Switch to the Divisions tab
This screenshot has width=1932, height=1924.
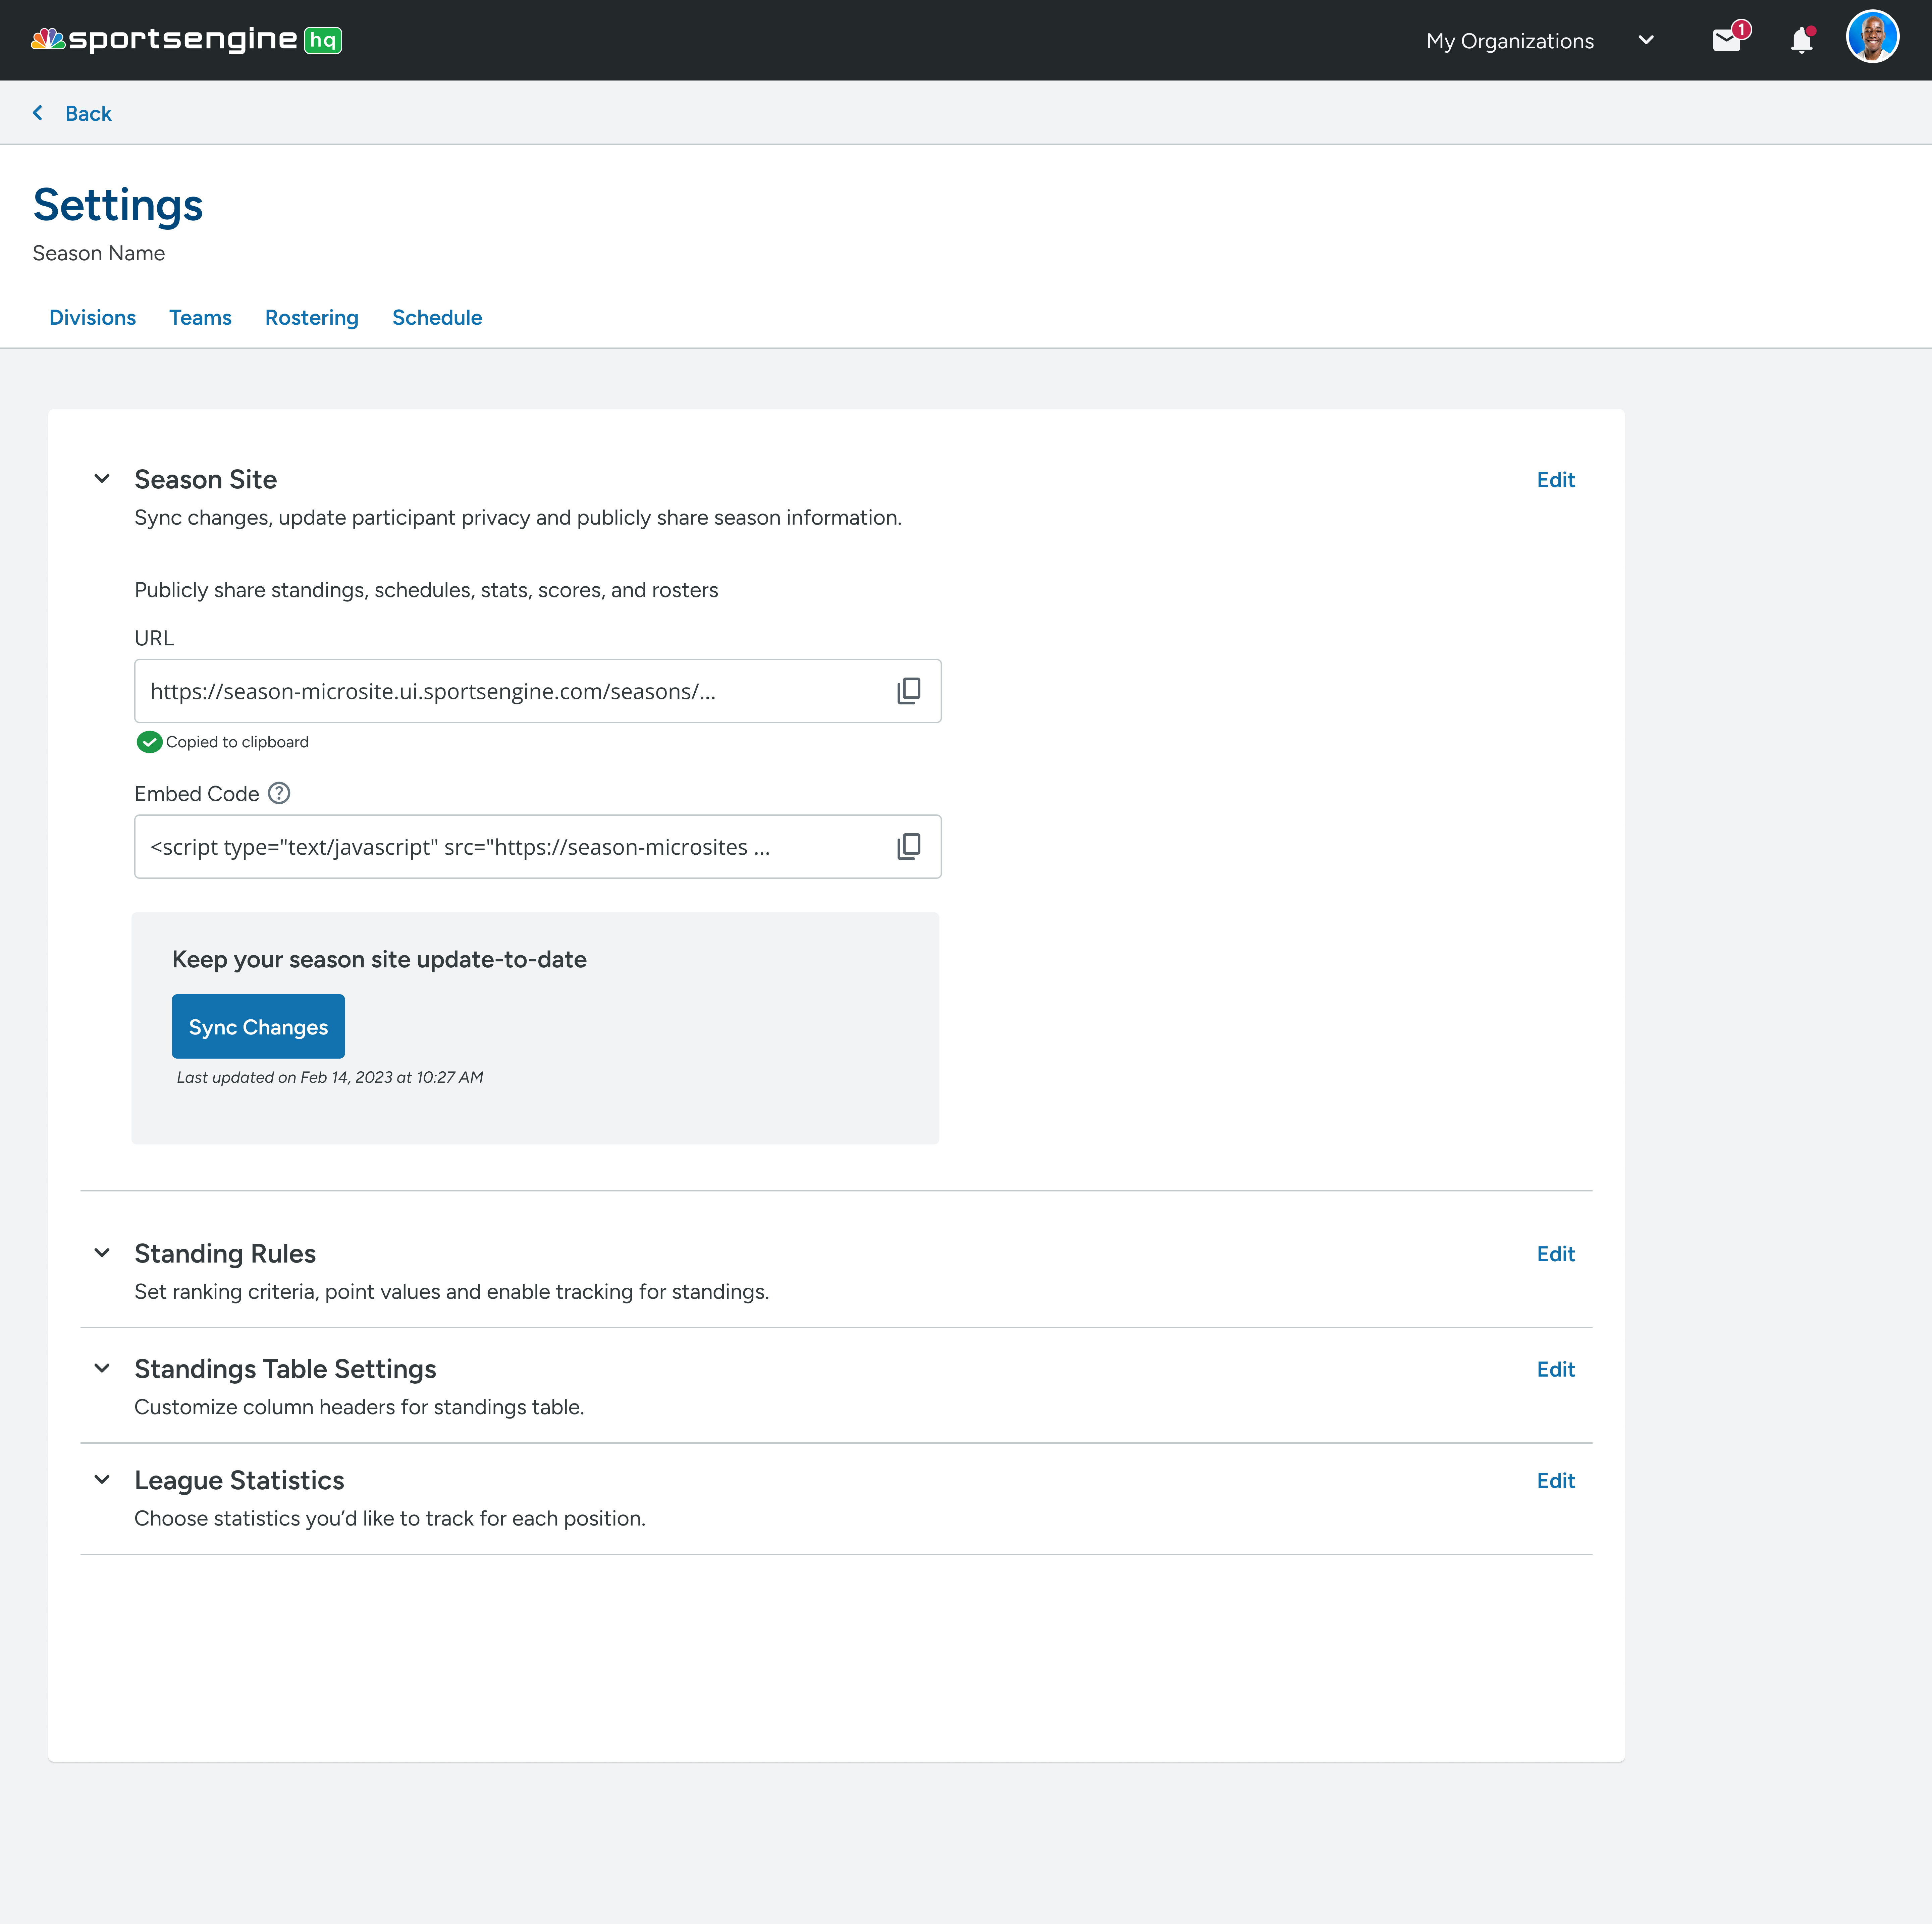(x=92, y=317)
